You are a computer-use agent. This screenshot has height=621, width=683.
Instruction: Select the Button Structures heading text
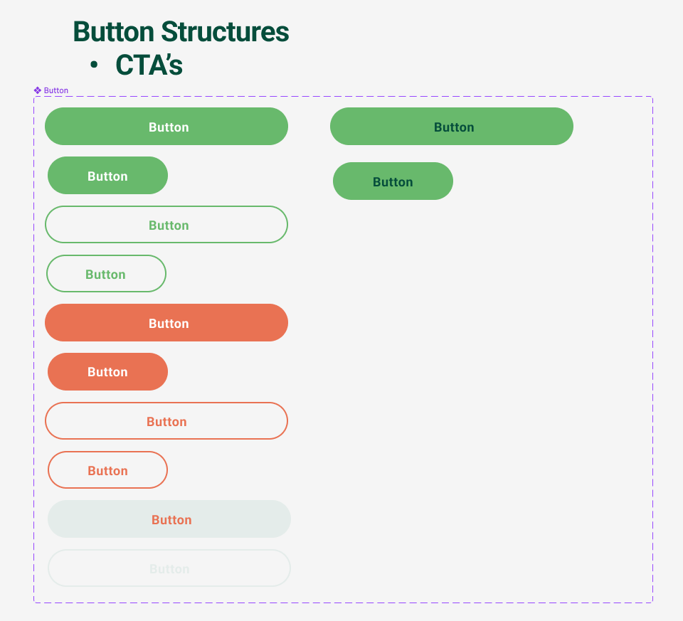tap(180, 32)
